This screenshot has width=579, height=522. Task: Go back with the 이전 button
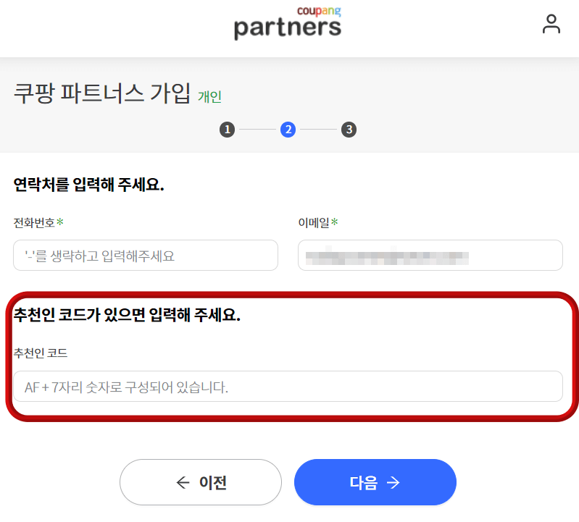tap(201, 482)
